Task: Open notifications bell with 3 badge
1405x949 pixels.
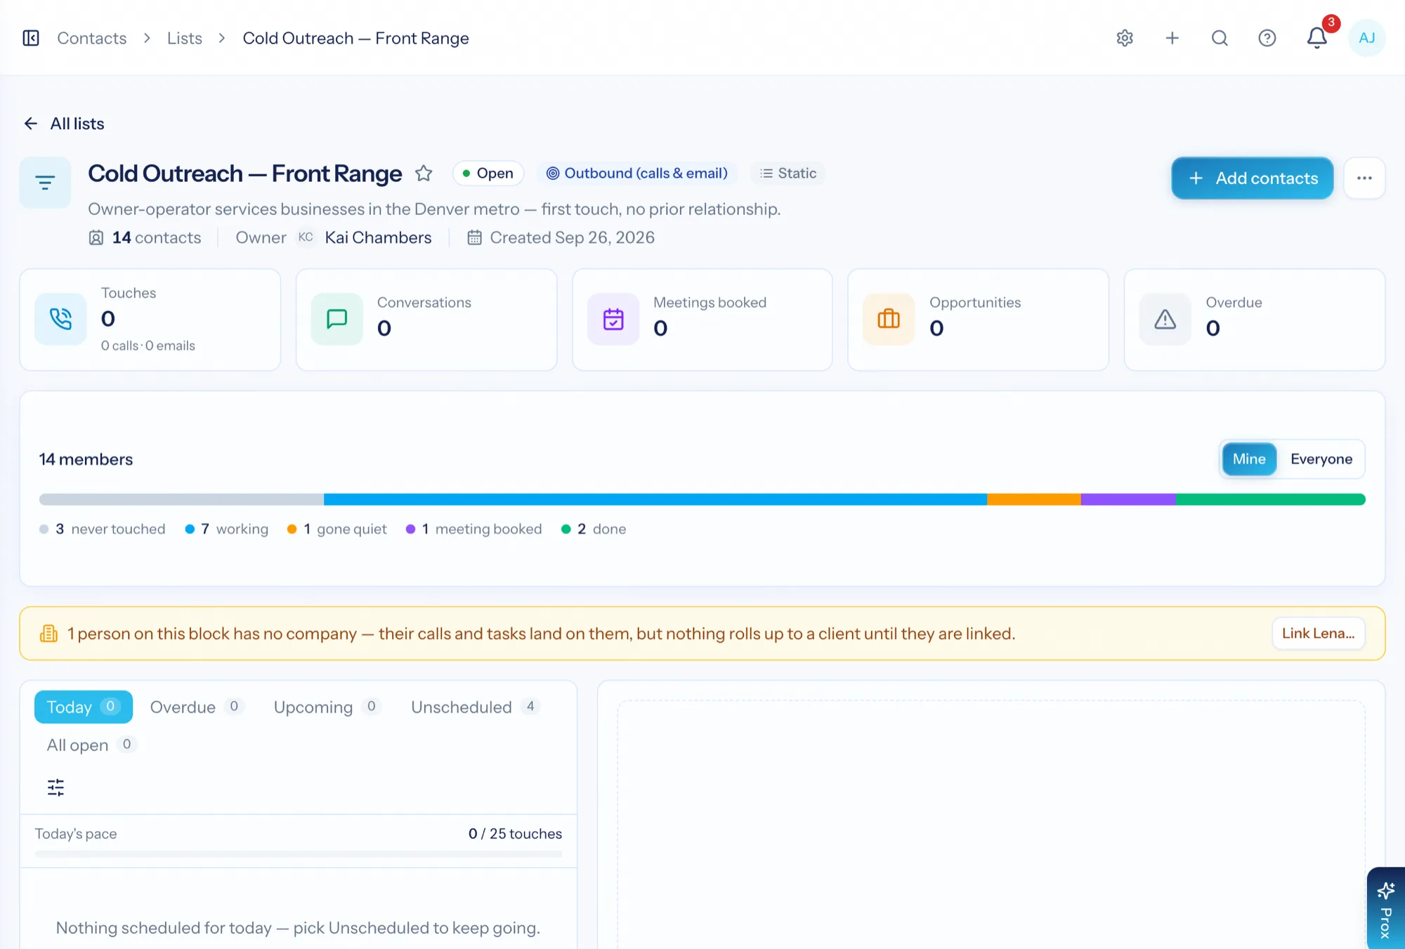Action: [1317, 38]
